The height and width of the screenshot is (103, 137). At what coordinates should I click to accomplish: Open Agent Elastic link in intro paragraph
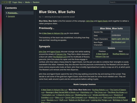pos(102,21)
